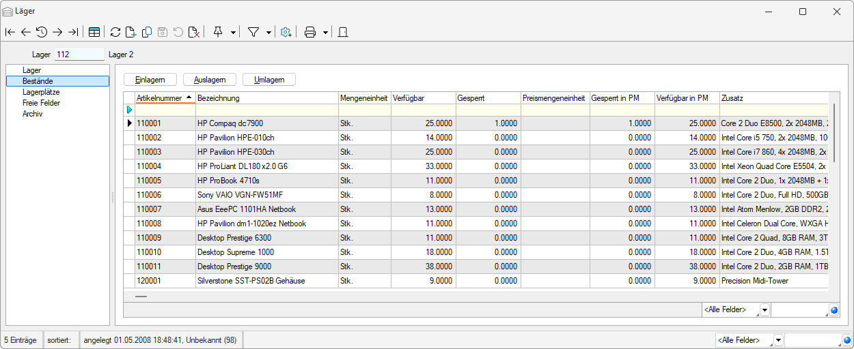Select Lager in the left tree
Viewport: 854px width, 349px height.
coord(31,70)
